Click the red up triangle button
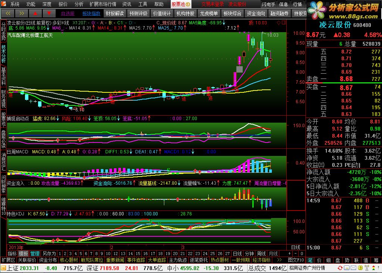Image resolution: width=382 pixels, height=273 pixels. coord(35,14)
